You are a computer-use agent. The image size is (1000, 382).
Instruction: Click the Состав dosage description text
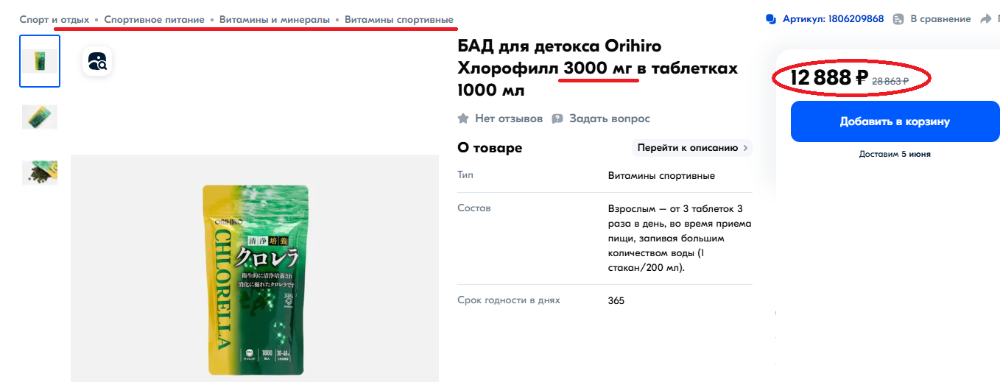pyautogui.click(x=680, y=238)
